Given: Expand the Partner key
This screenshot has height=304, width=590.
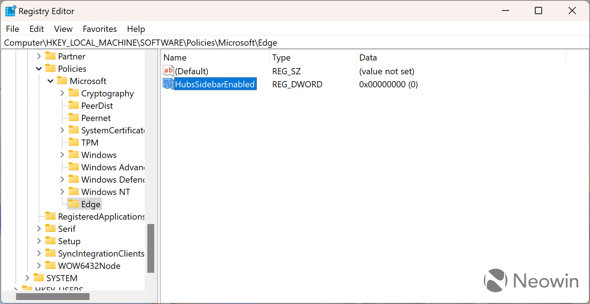Looking at the screenshot, I should 39,57.
